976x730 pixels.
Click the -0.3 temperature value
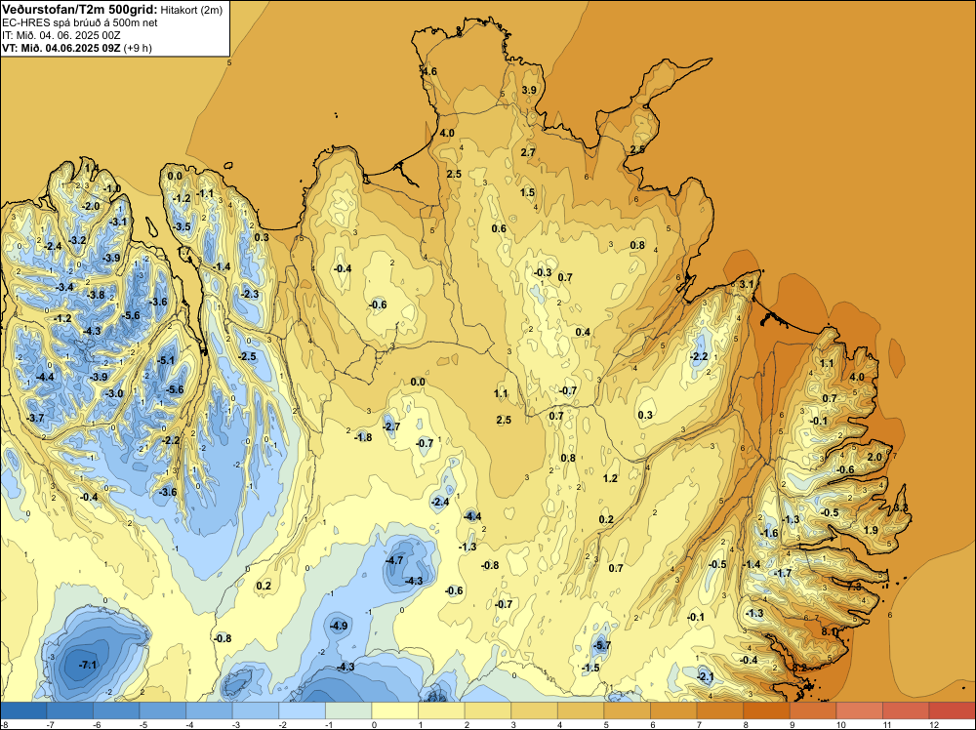[x=543, y=272]
